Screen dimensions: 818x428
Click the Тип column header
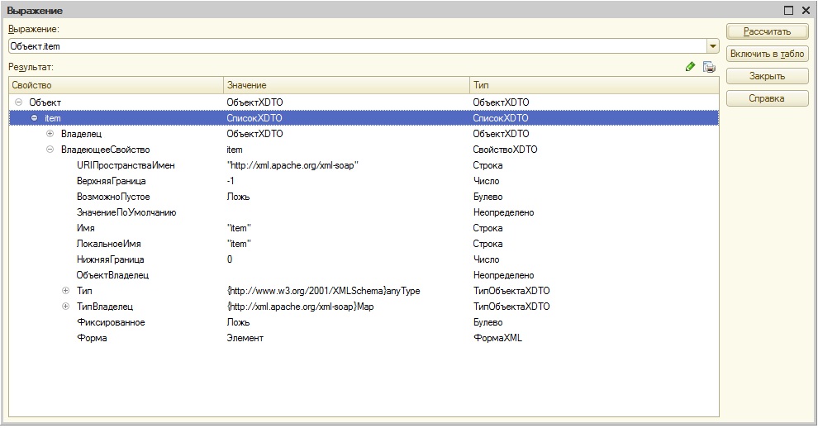tap(594, 85)
